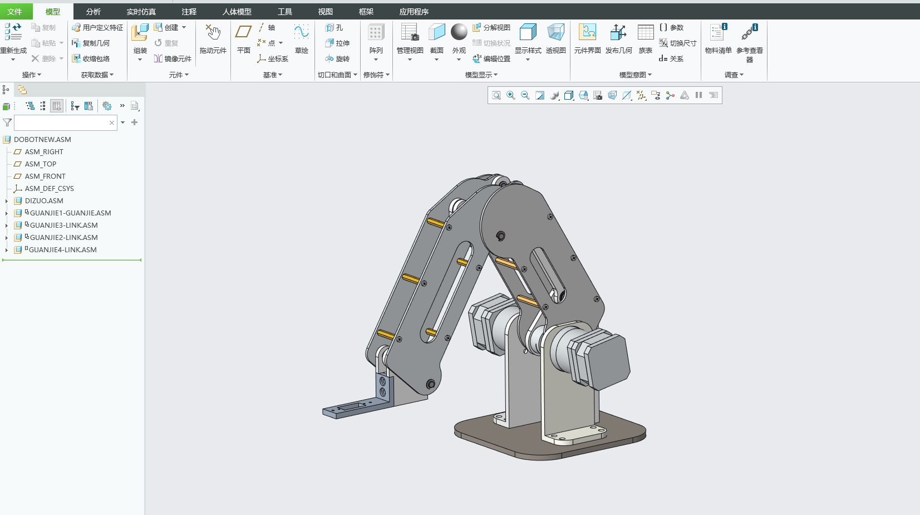Open the 获取数据 (Get Data) group dropdown
This screenshot has height=515, width=920.
tap(97, 75)
